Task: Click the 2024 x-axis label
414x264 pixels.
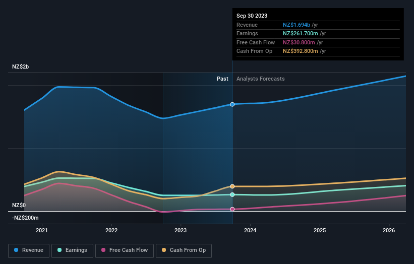Action: tap(250, 231)
